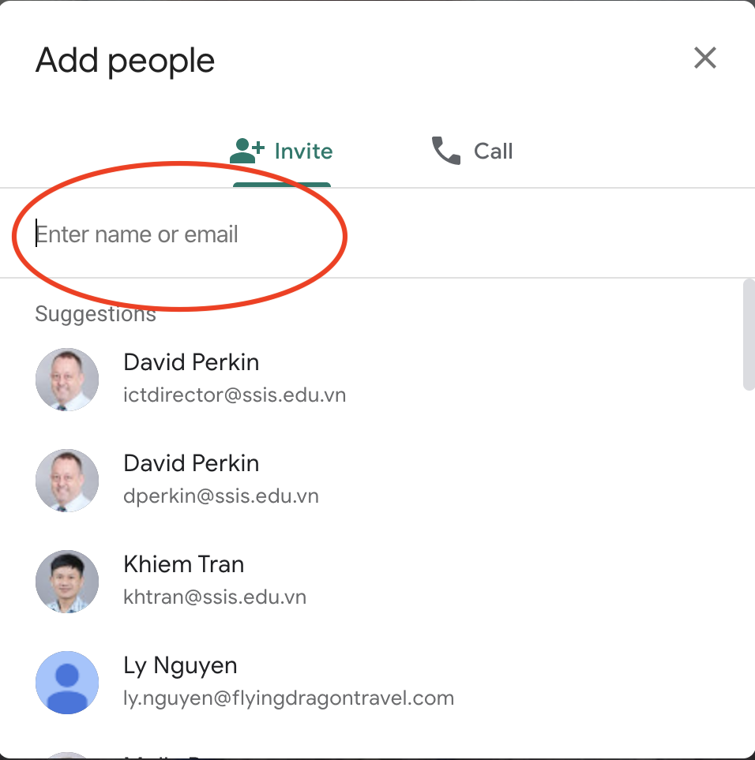Screen dimensions: 755x760
Task: Click the suggestions list scrollbar
Action: point(749,335)
